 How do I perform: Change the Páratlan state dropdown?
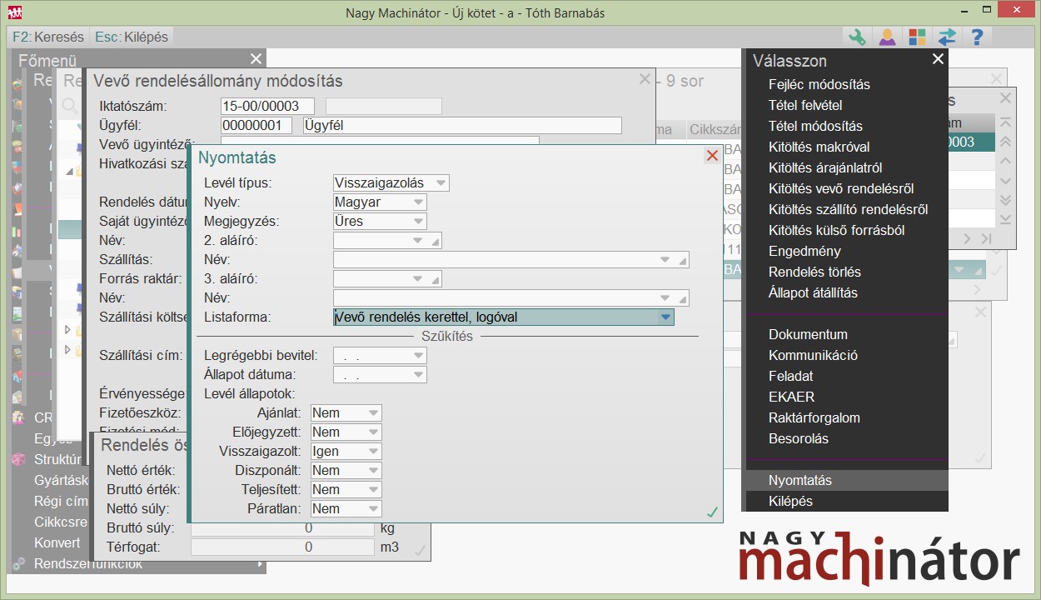[x=346, y=508]
